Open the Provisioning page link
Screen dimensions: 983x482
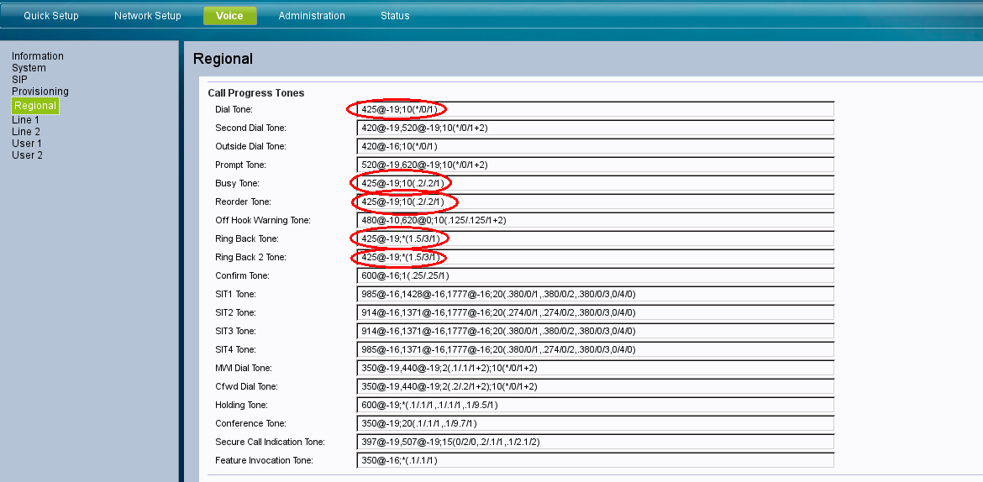[x=40, y=92]
